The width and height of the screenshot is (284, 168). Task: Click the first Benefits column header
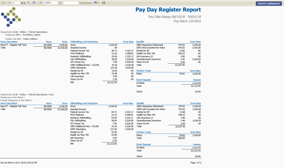point(140,42)
